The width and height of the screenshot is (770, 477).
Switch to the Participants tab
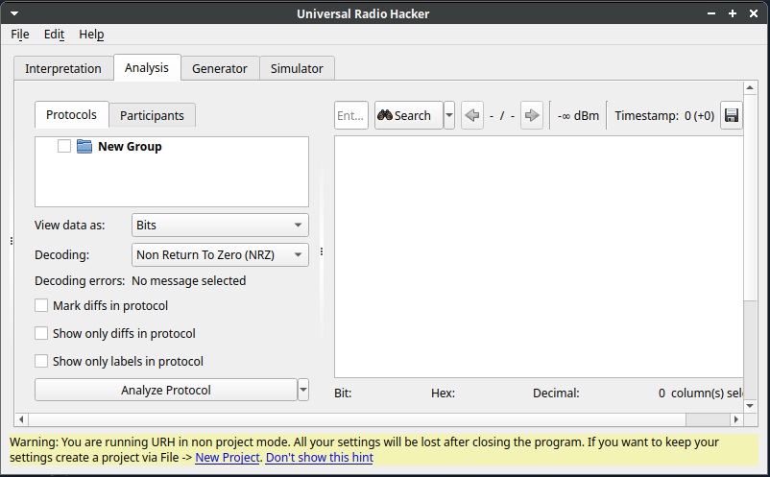pyautogui.click(x=152, y=116)
